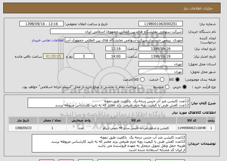This screenshot has width=227, height=161.
Task: Click the need date cell 1398/09/23
Action: pos(23,128)
